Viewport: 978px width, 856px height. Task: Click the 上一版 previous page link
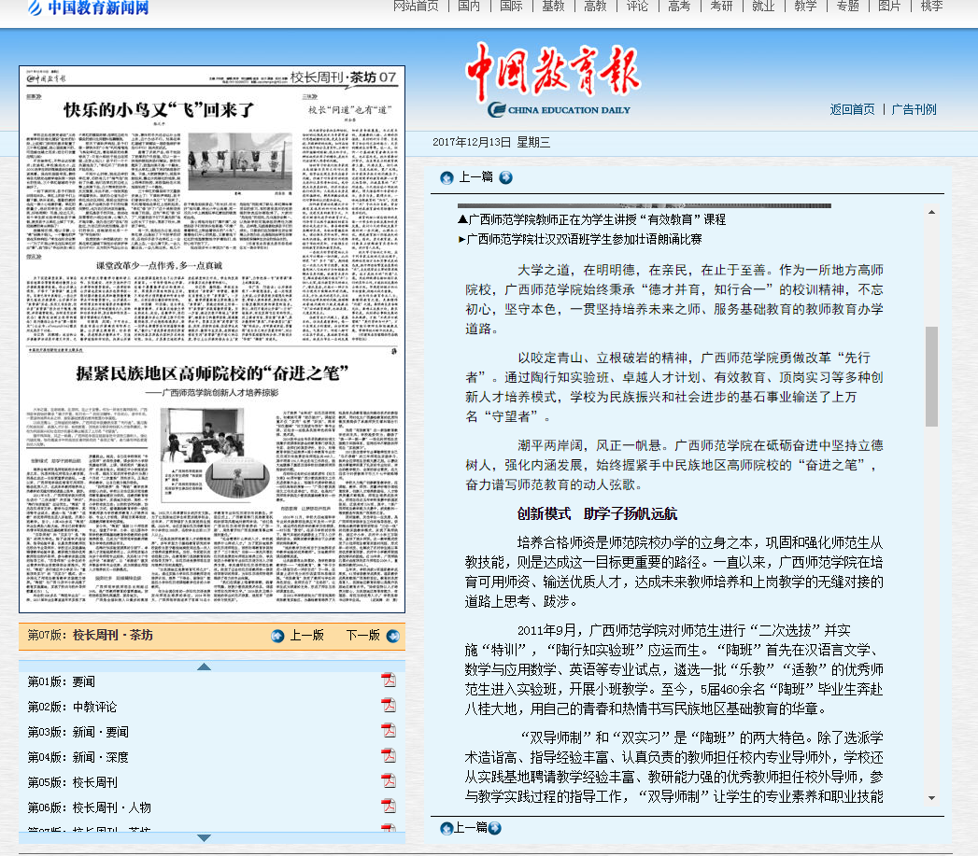coord(307,636)
